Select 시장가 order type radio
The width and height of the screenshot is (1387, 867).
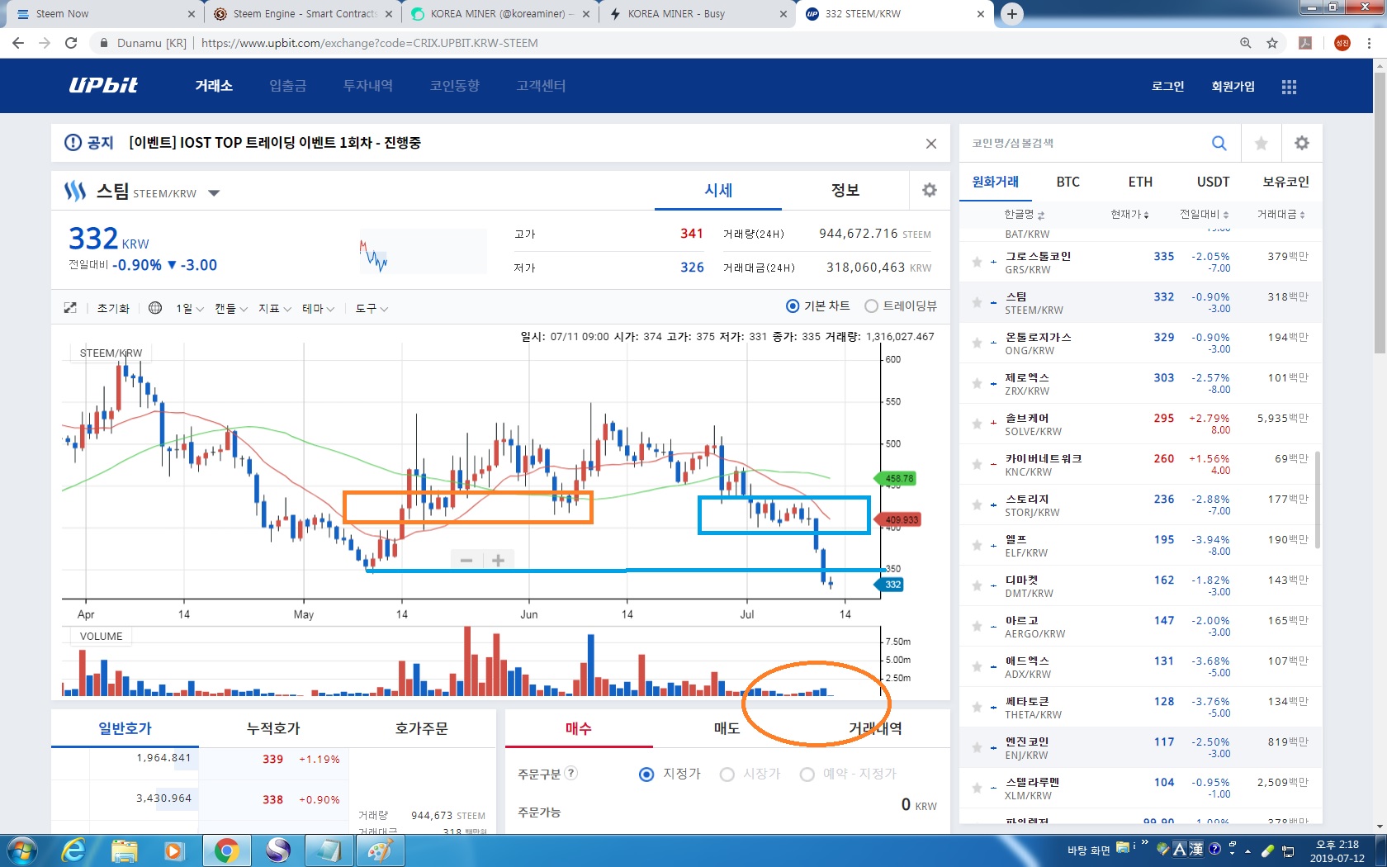727,775
